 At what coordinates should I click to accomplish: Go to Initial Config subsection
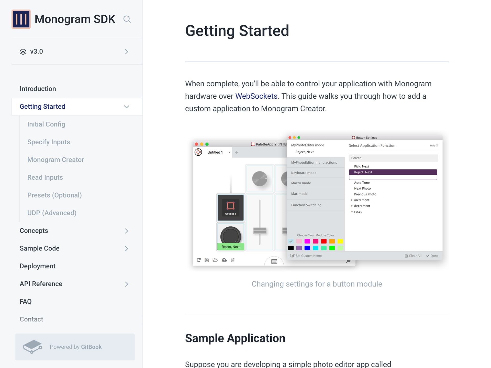[x=46, y=124]
